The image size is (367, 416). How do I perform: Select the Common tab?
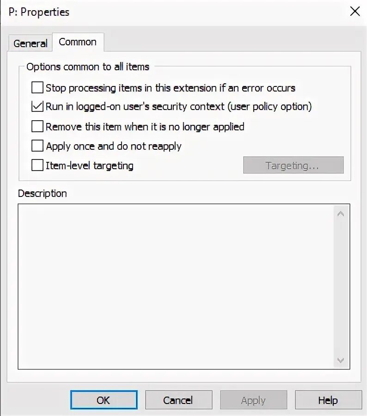[x=78, y=42]
